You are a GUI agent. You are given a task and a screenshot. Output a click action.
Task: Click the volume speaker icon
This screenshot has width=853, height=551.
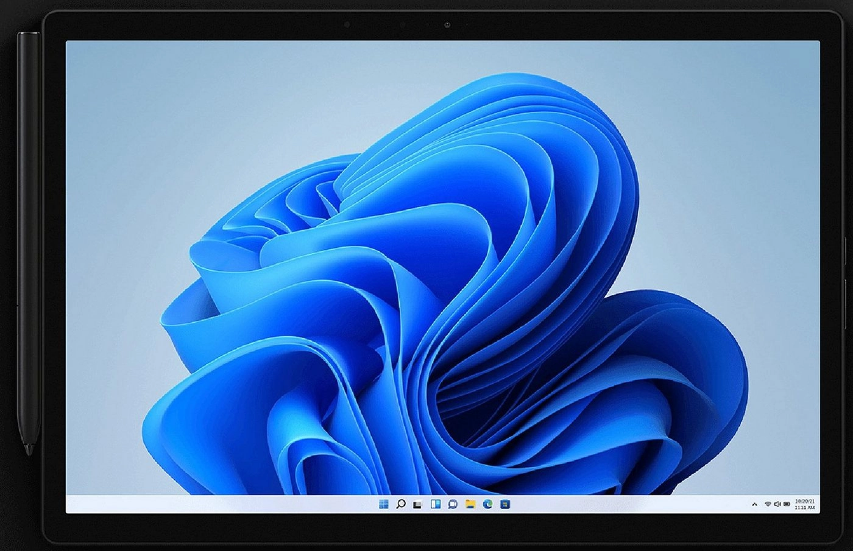[x=777, y=504]
